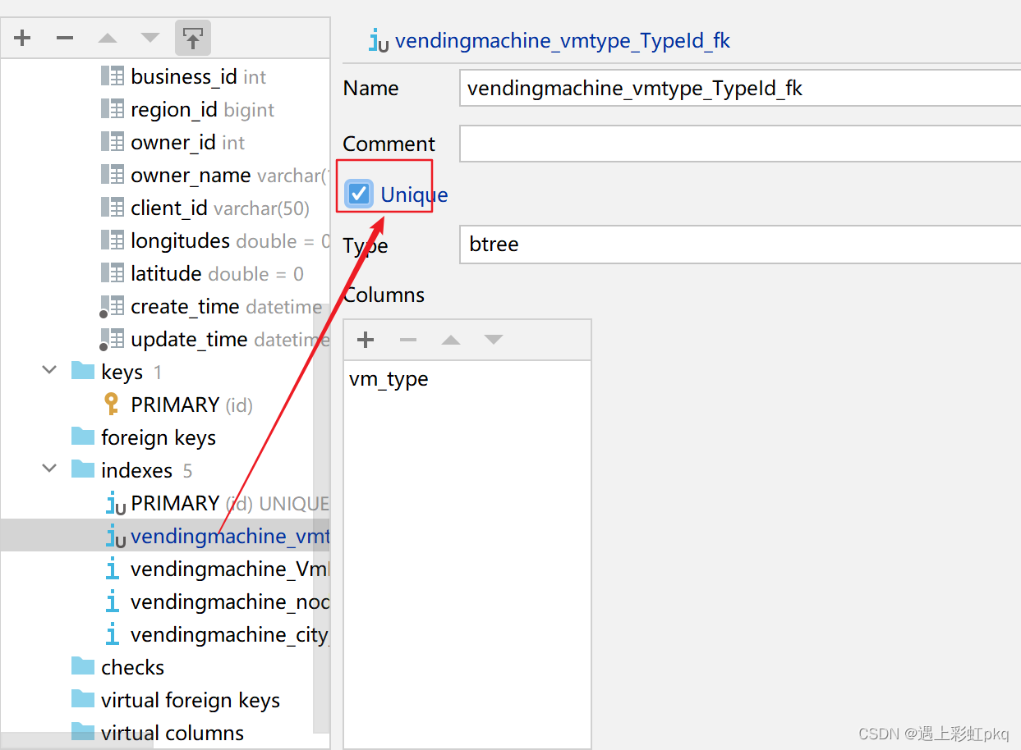Click the remove minus icon in main toolbar
The height and width of the screenshot is (750, 1021).
coord(65,37)
